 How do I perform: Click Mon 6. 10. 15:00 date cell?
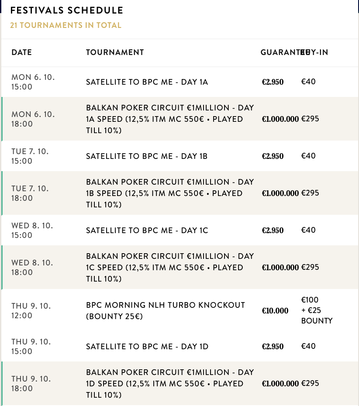[33, 82]
